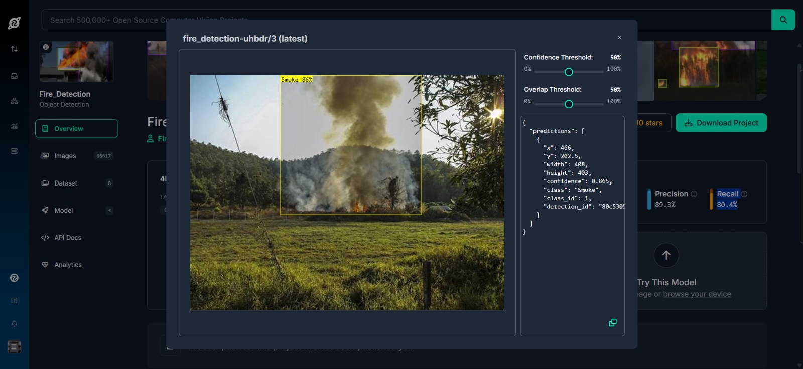Adjust the Confidence Threshold slider handle

[x=569, y=72]
